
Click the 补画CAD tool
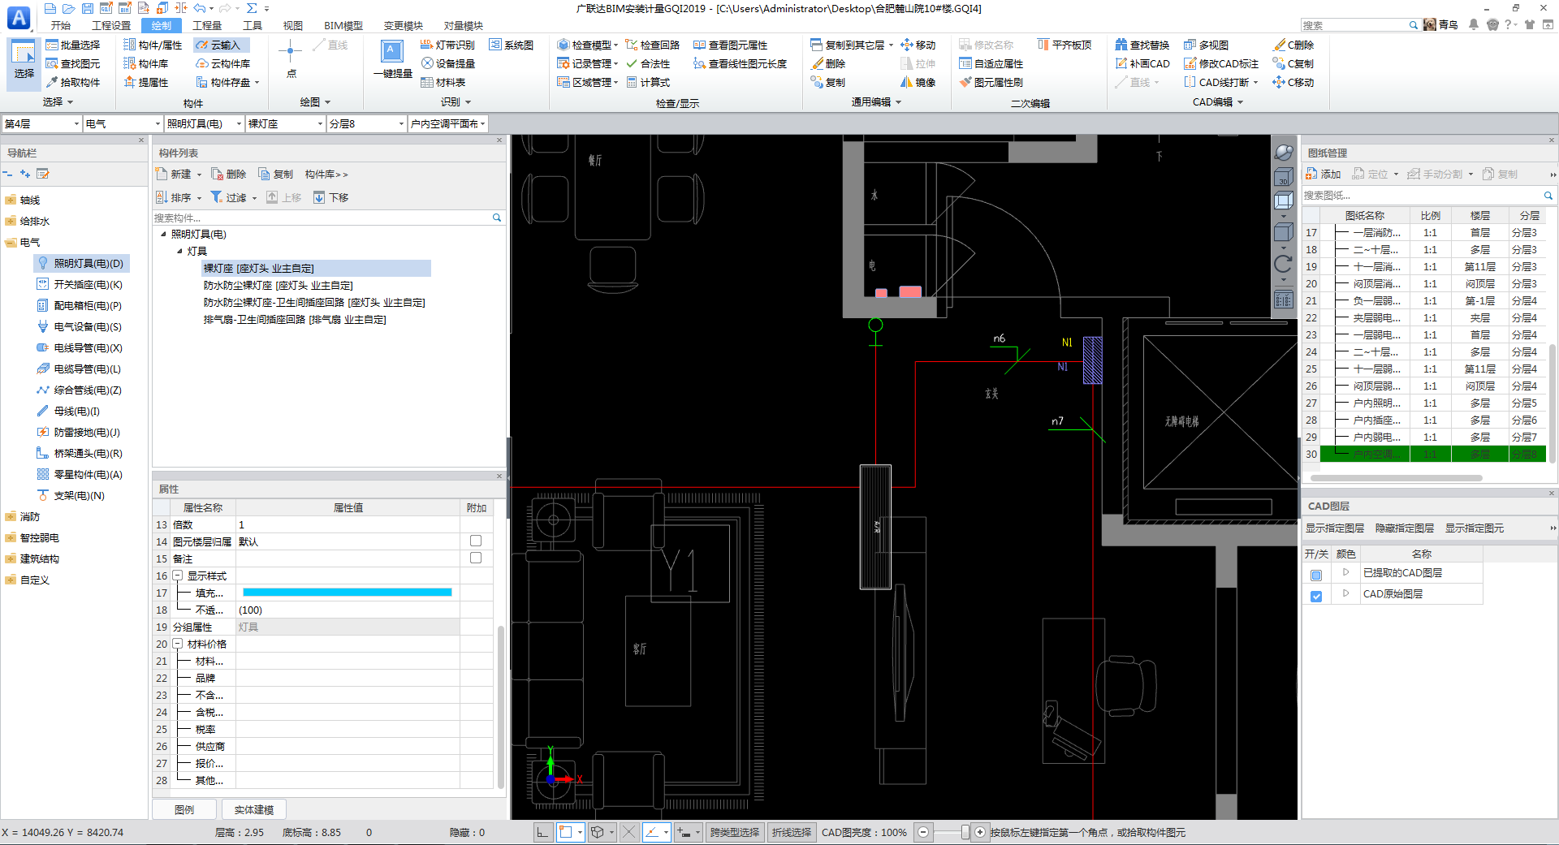point(1142,64)
